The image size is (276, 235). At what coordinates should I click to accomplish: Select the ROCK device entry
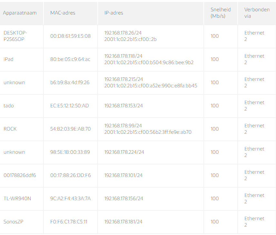138,129
